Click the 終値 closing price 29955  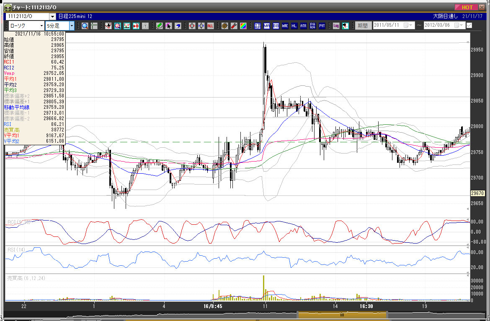coord(57,56)
